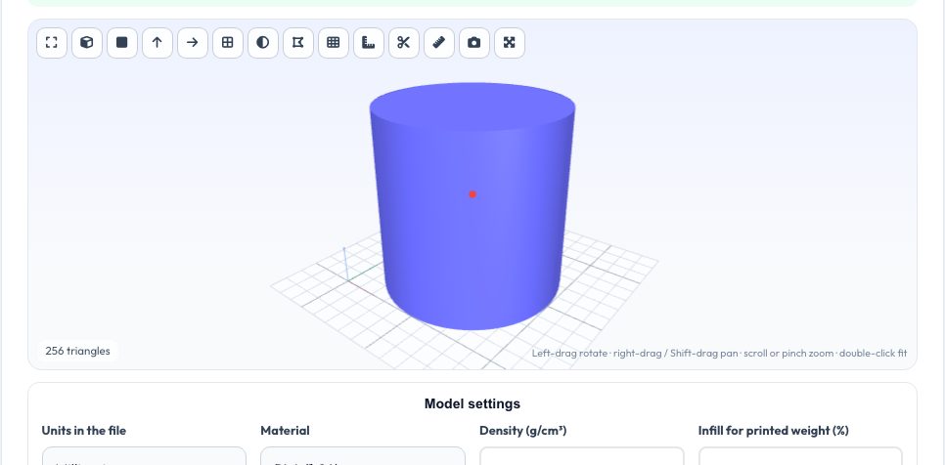Take a snapshot with the camera icon
Image resolution: width=945 pixels, height=465 pixels.
pyautogui.click(x=474, y=43)
